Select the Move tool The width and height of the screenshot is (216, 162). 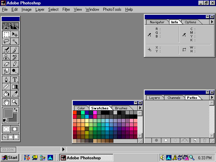tap(15, 34)
